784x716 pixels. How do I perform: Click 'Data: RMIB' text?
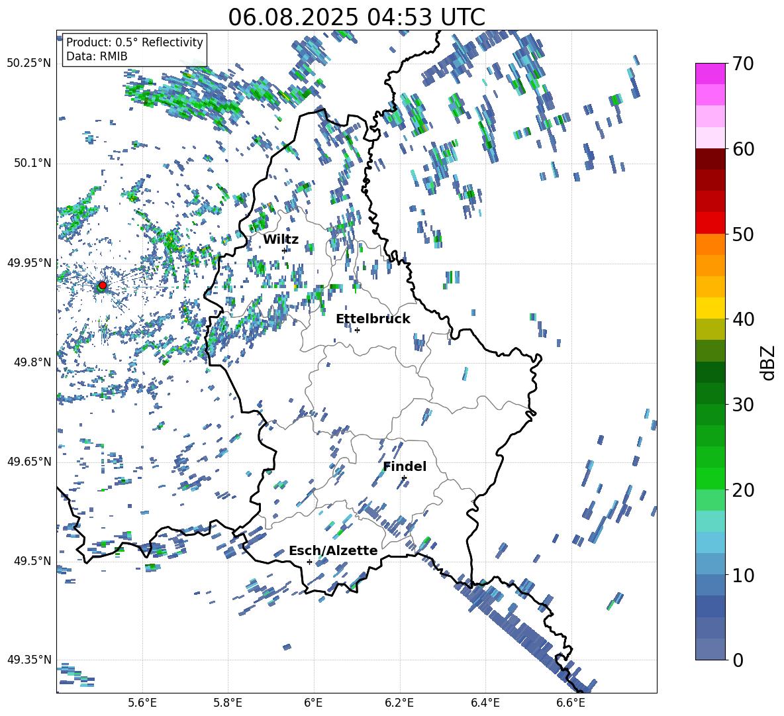click(x=97, y=56)
